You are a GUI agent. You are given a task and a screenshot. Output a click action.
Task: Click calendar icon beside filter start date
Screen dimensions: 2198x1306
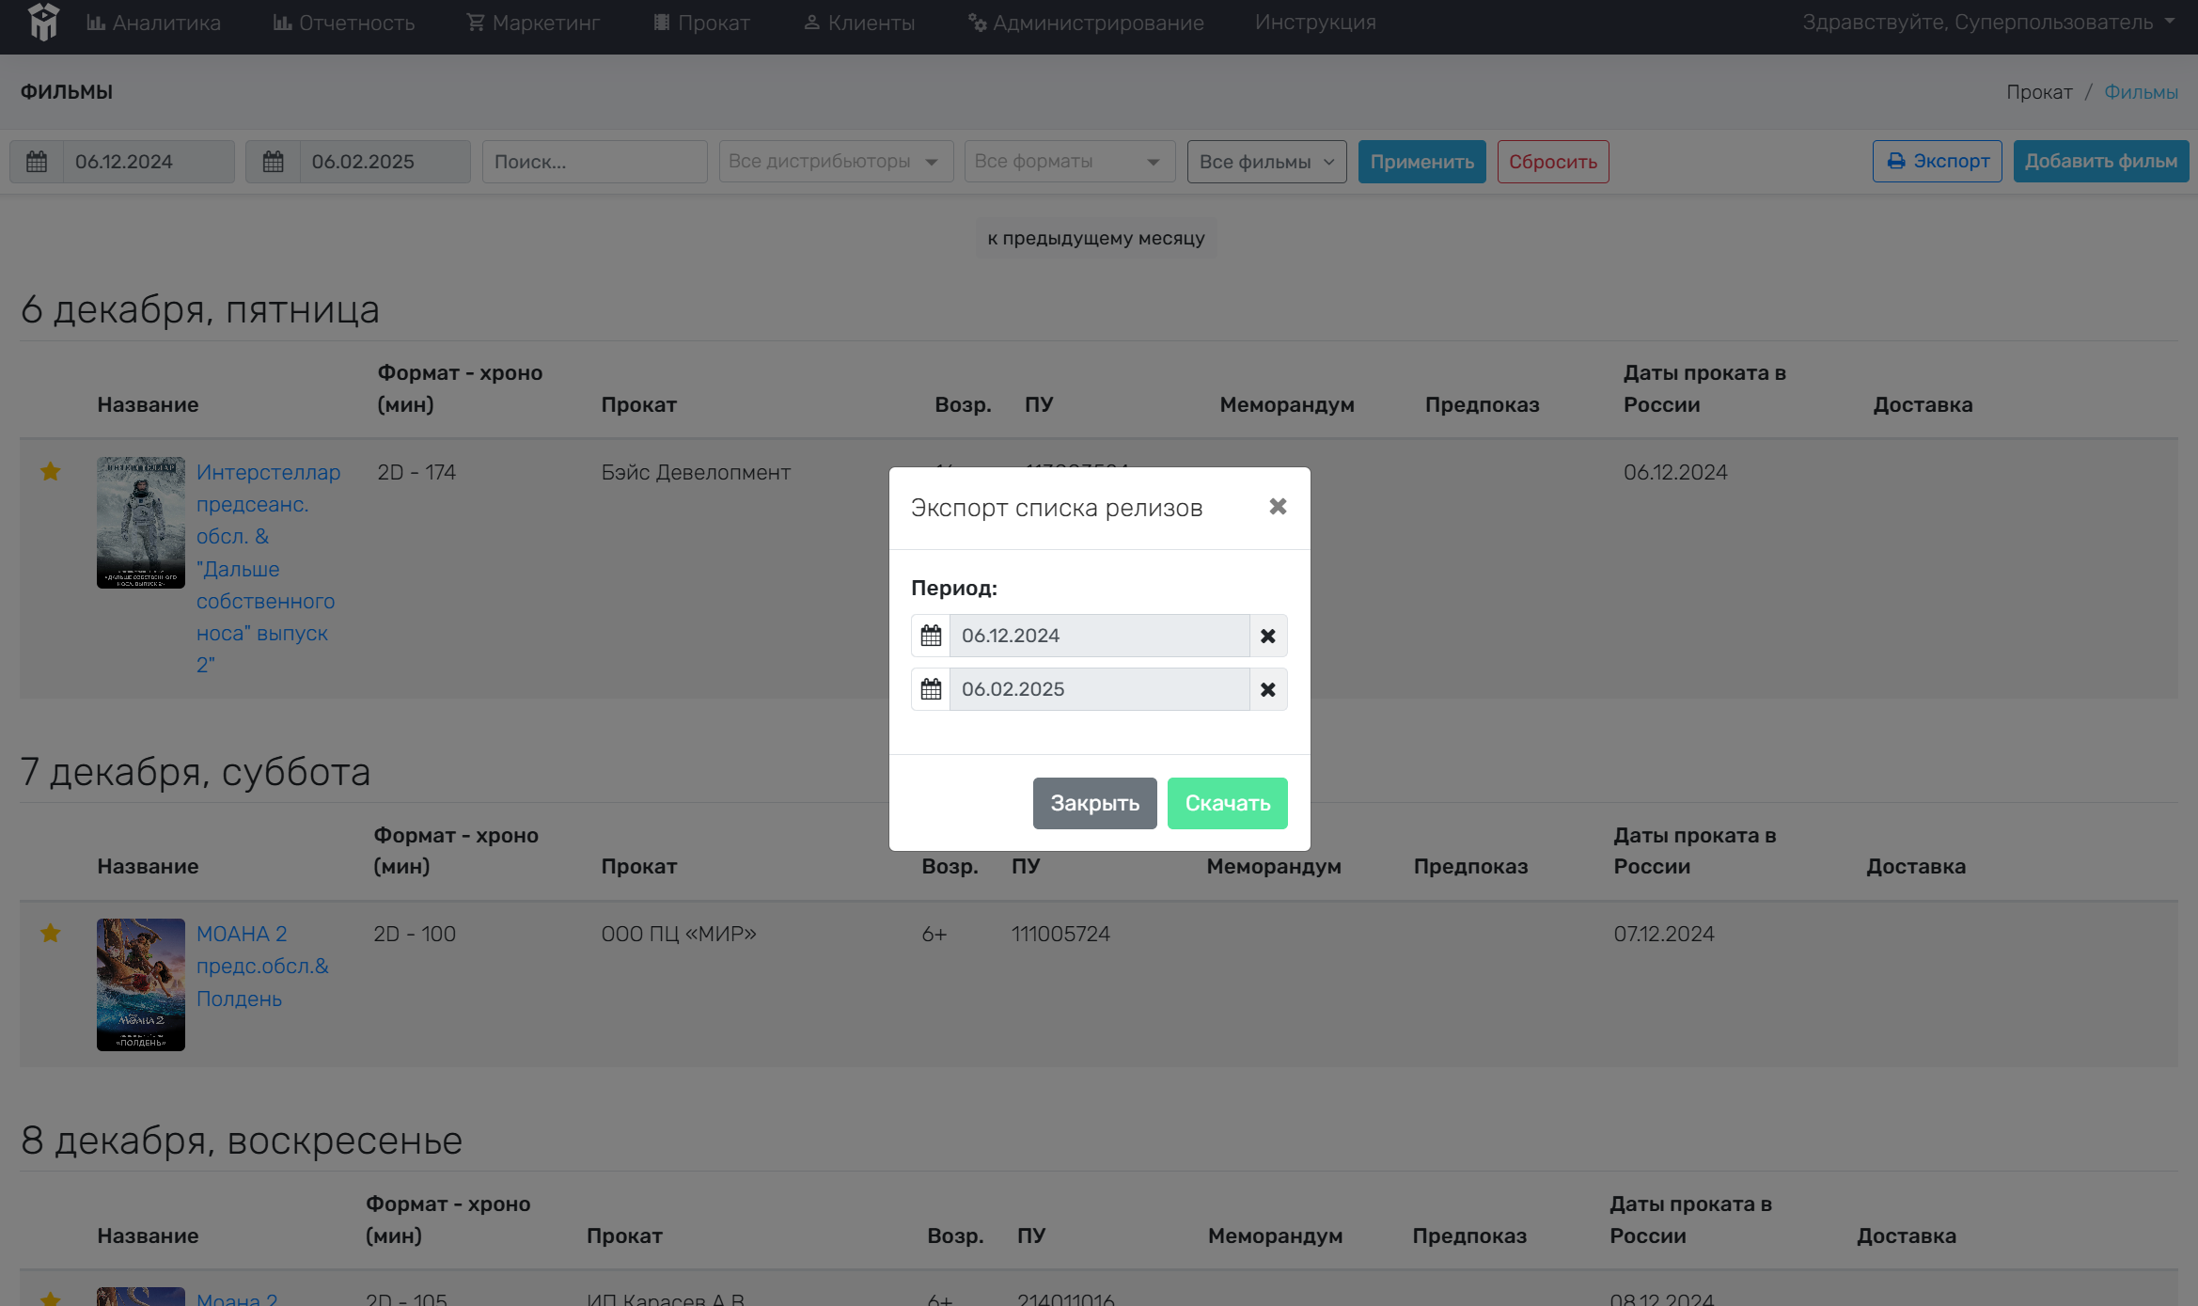click(37, 162)
